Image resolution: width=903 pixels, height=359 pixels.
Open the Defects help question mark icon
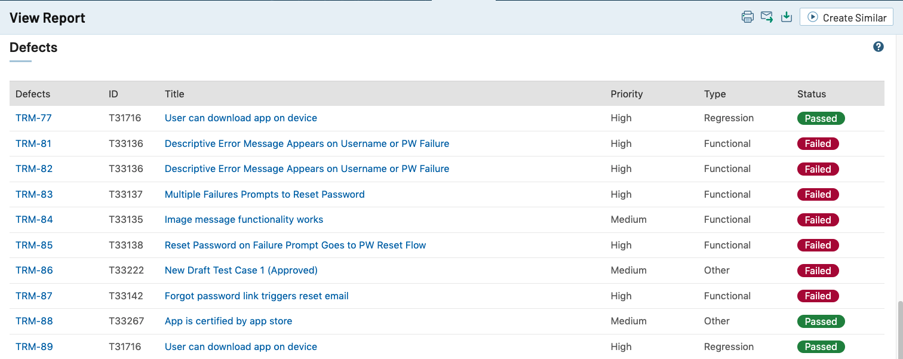click(878, 47)
